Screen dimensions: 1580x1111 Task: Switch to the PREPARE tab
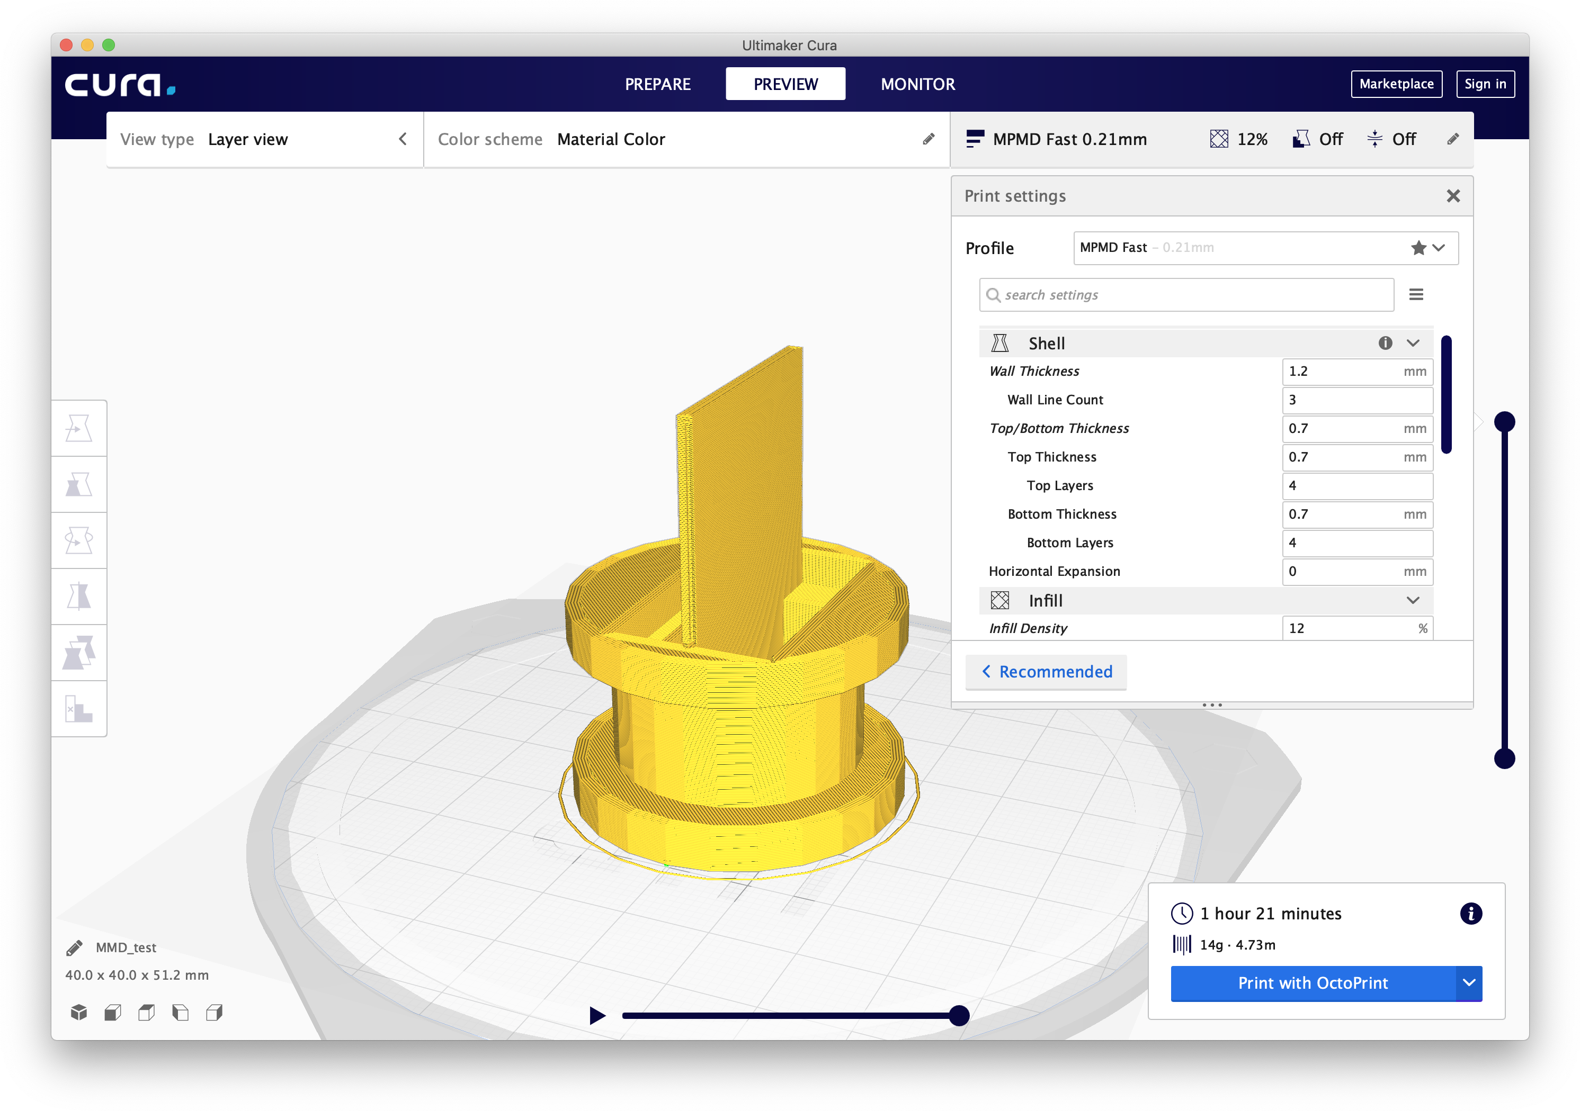(x=657, y=84)
